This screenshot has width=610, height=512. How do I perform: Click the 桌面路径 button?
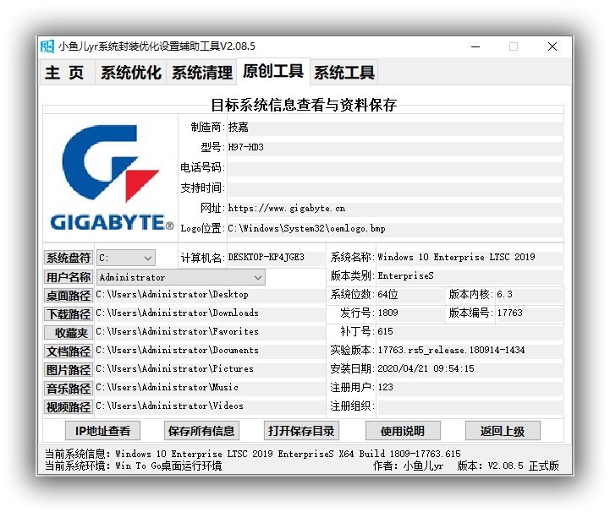click(68, 296)
